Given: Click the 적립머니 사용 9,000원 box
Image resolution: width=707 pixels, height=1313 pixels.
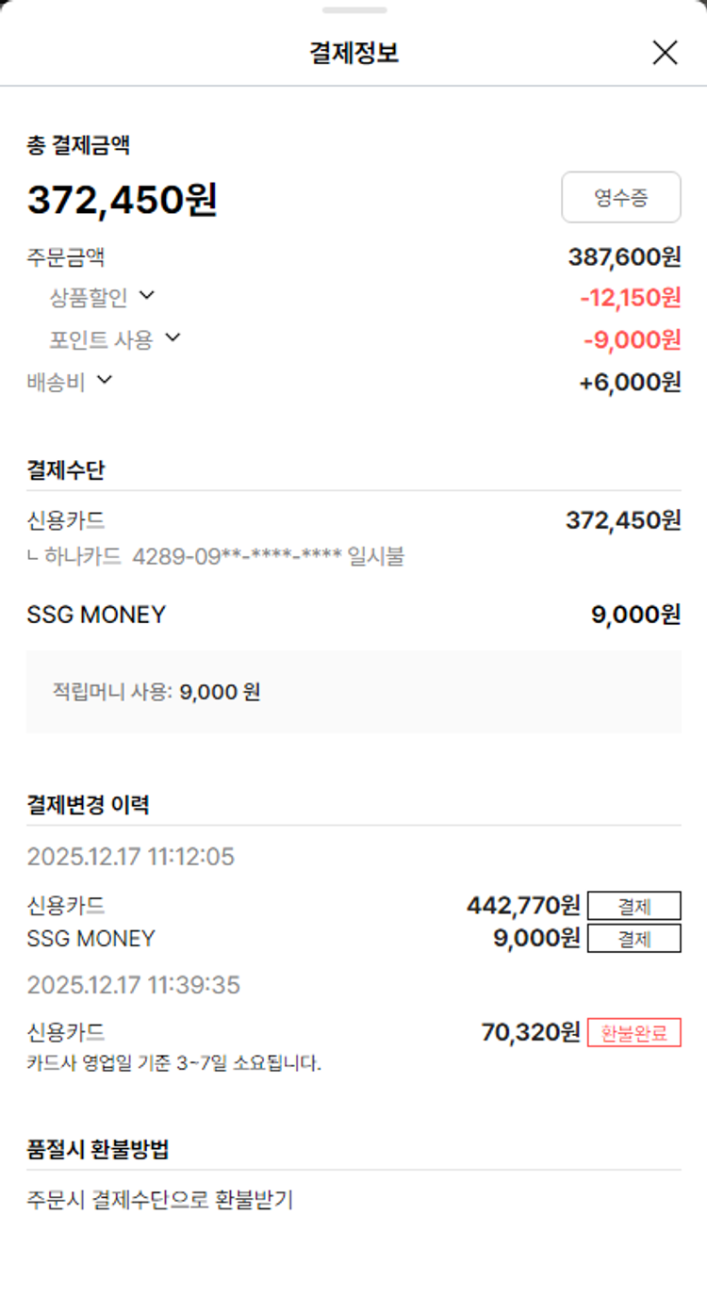Looking at the screenshot, I should [x=353, y=692].
